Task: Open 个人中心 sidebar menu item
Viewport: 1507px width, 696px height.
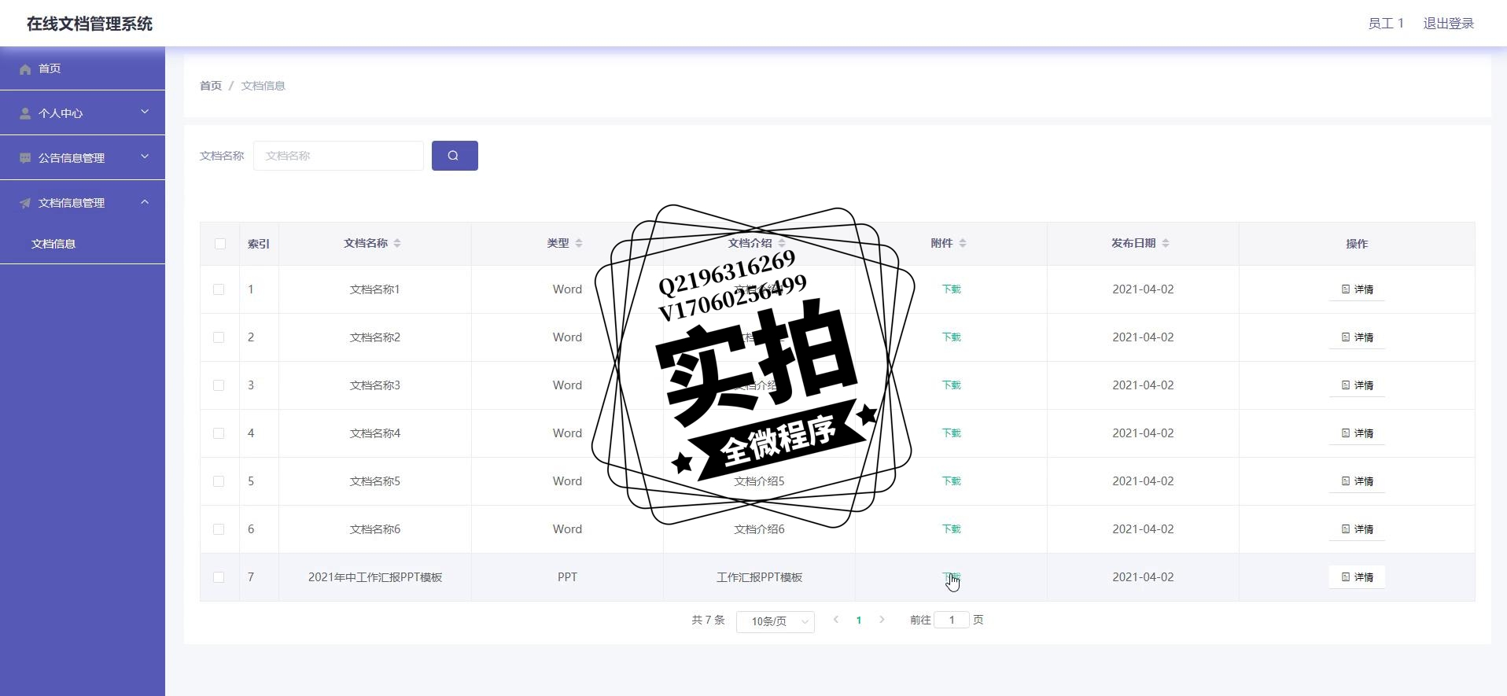Action: 83,113
